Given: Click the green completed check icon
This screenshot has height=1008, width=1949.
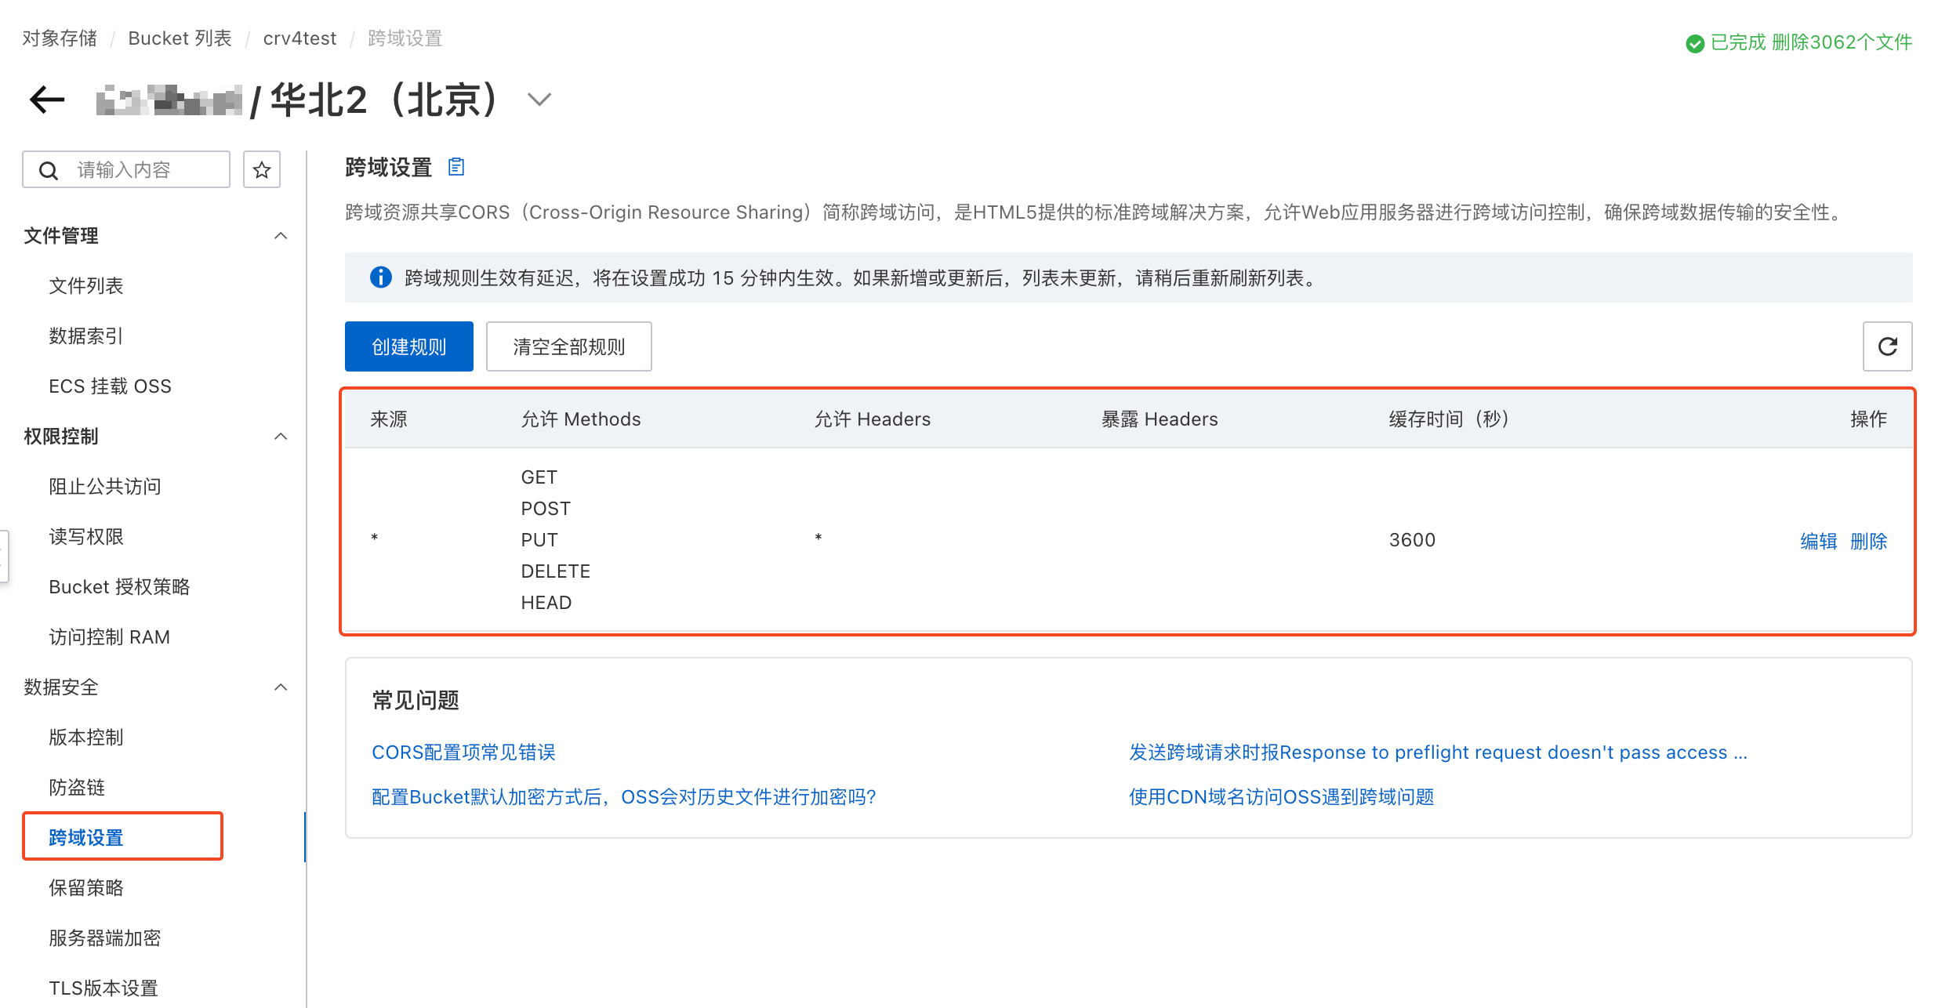Looking at the screenshot, I should point(1694,43).
